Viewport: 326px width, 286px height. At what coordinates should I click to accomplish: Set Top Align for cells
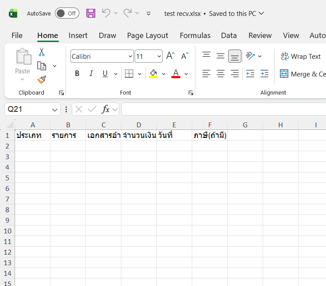(x=206, y=55)
